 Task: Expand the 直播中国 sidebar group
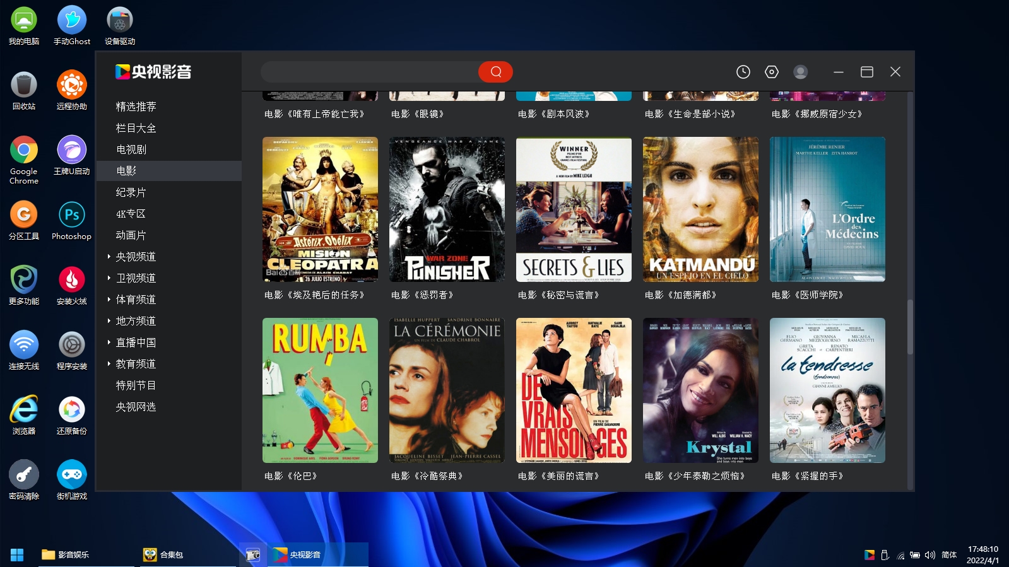(109, 342)
